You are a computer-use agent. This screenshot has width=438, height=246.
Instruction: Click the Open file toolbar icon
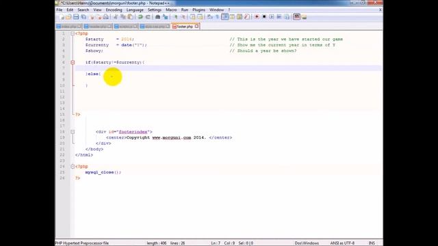(68, 17)
